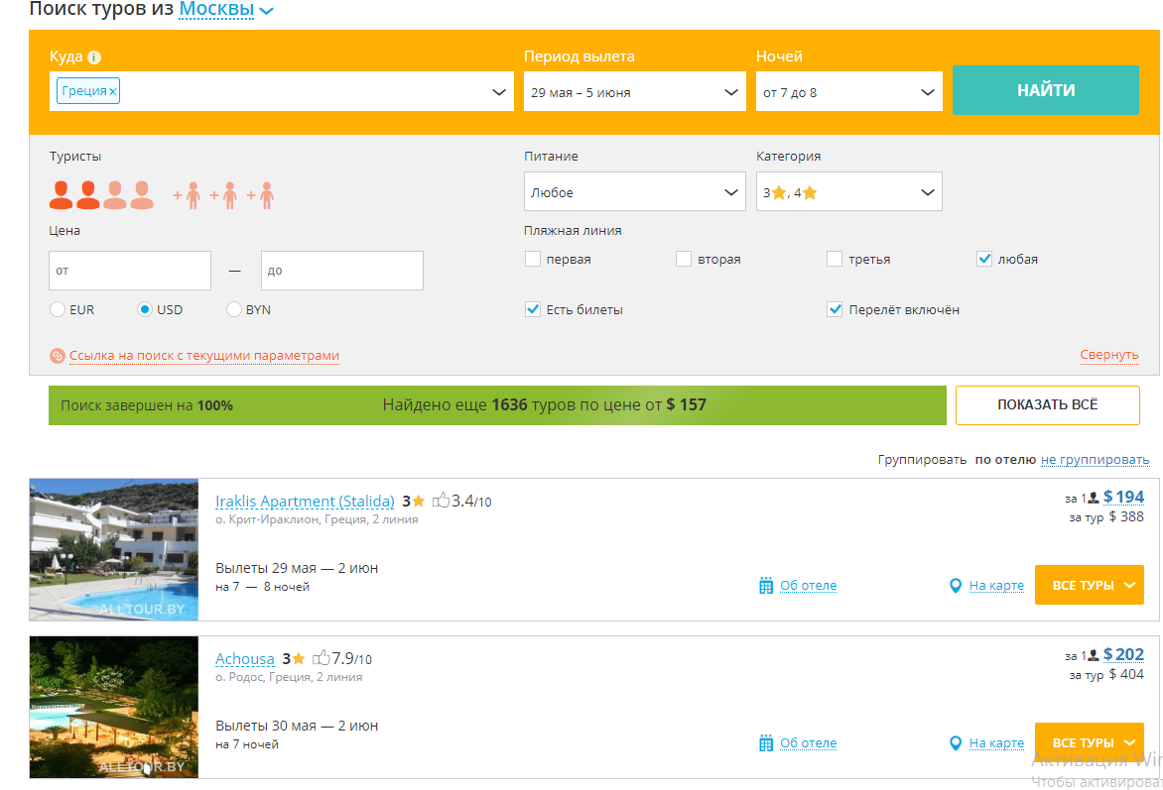Select the third adult tourist icon
The image size is (1163, 790).
[115, 195]
